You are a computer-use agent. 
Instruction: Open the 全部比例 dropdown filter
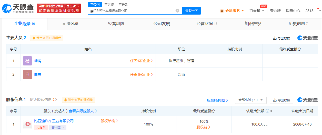[x=251, y=100]
